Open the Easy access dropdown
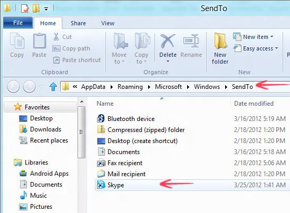290x213 pixels. coord(256,48)
